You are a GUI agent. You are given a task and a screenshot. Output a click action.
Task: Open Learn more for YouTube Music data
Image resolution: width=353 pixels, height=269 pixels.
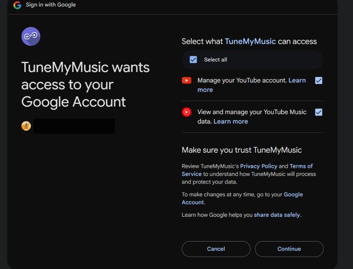click(231, 122)
